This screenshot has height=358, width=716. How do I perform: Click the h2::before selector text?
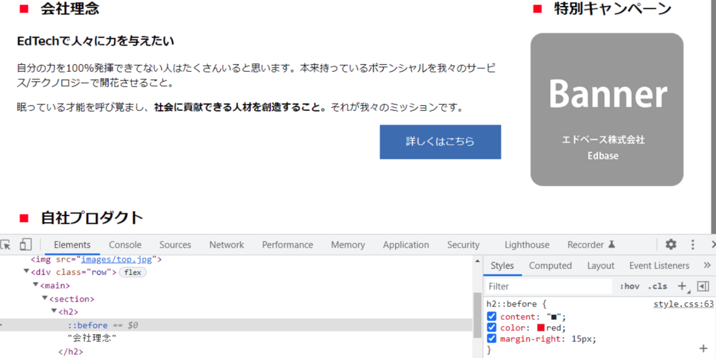[511, 304]
